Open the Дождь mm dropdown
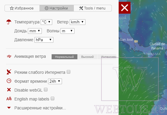 [35, 31]
